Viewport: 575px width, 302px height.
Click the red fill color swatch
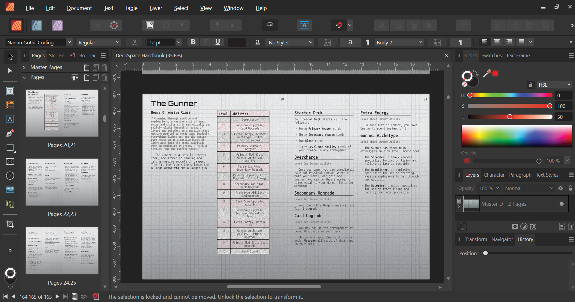tap(495, 73)
